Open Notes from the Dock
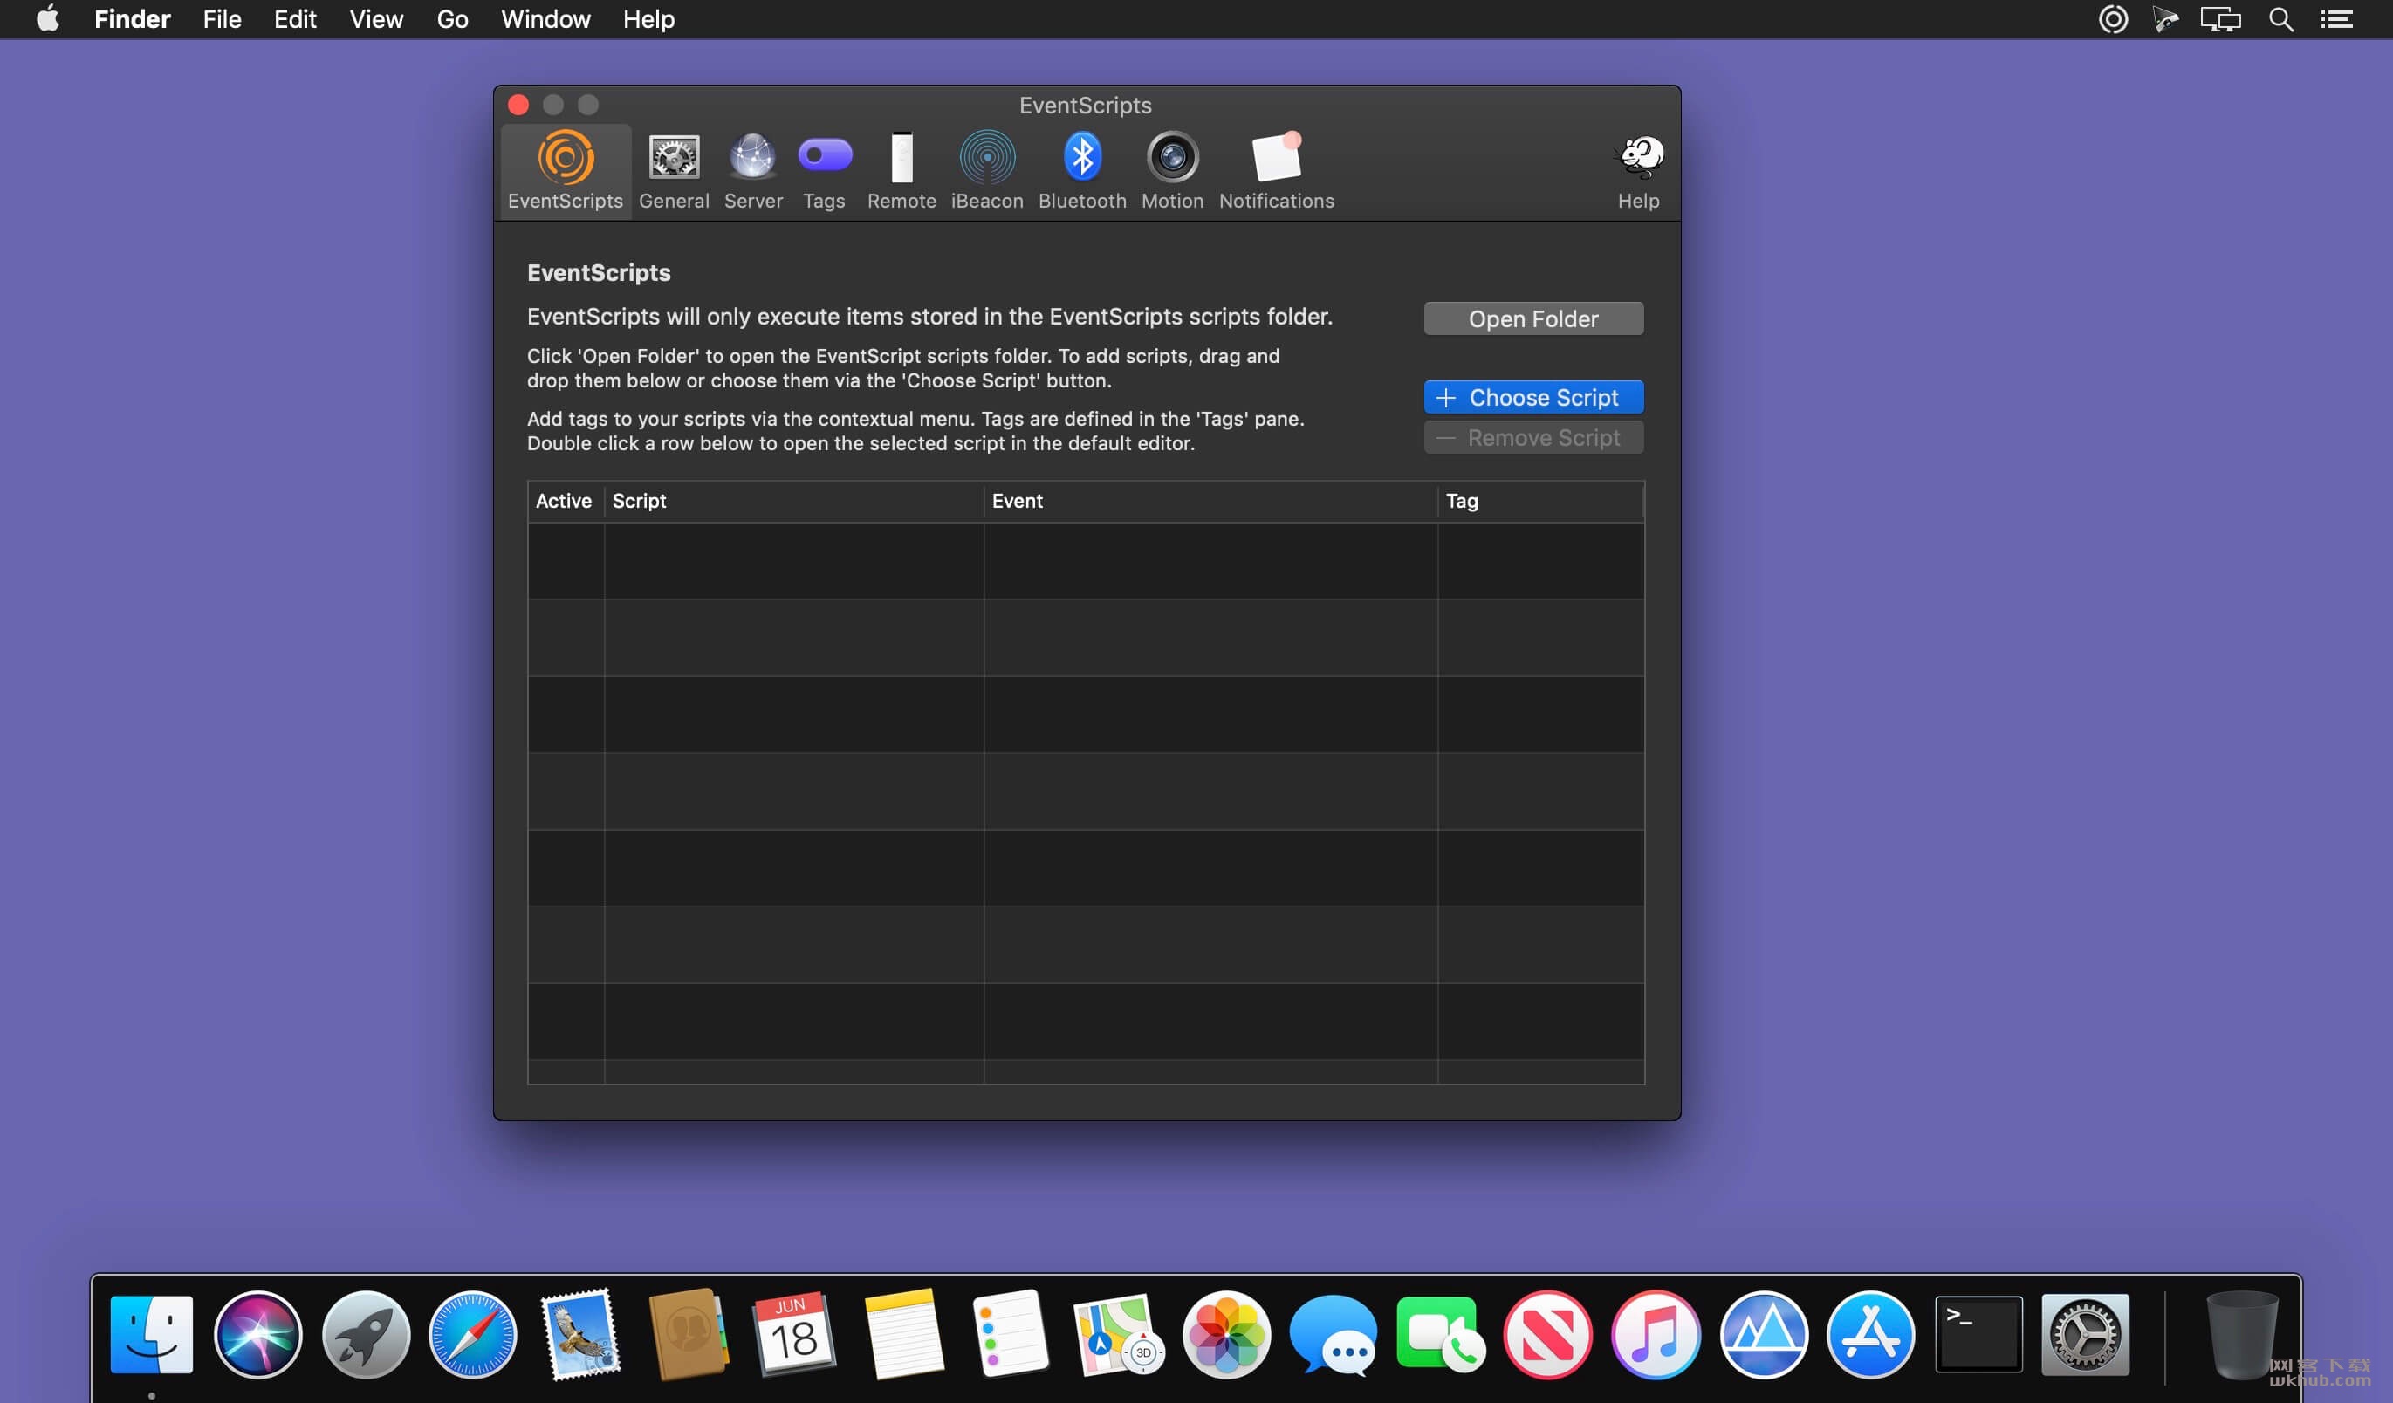The width and height of the screenshot is (2393, 1403). [x=903, y=1335]
